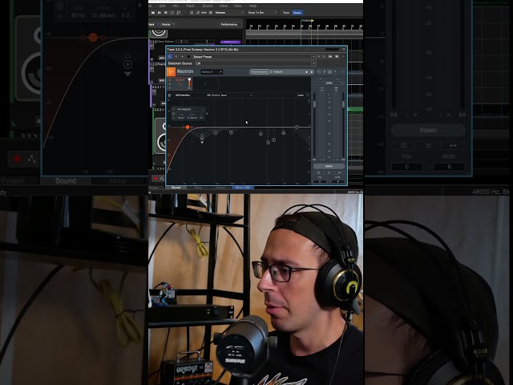Image resolution: width=513 pixels, height=385 pixels.
Task: Click the Pan value field
Action: pos(320,182)
